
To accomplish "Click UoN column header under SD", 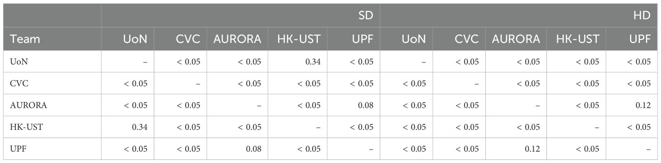I will [135, 39].
